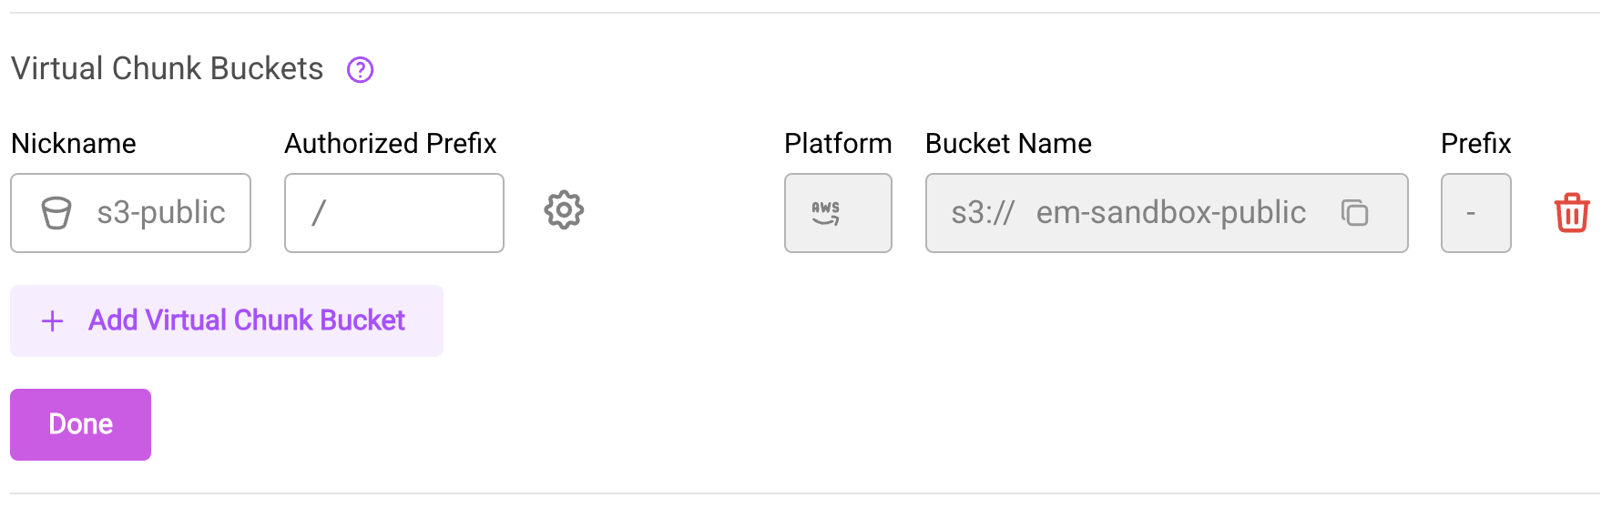Click the Authorized Prefix label
This screenshot has height=508, width=1612.
tap(390, 144)
